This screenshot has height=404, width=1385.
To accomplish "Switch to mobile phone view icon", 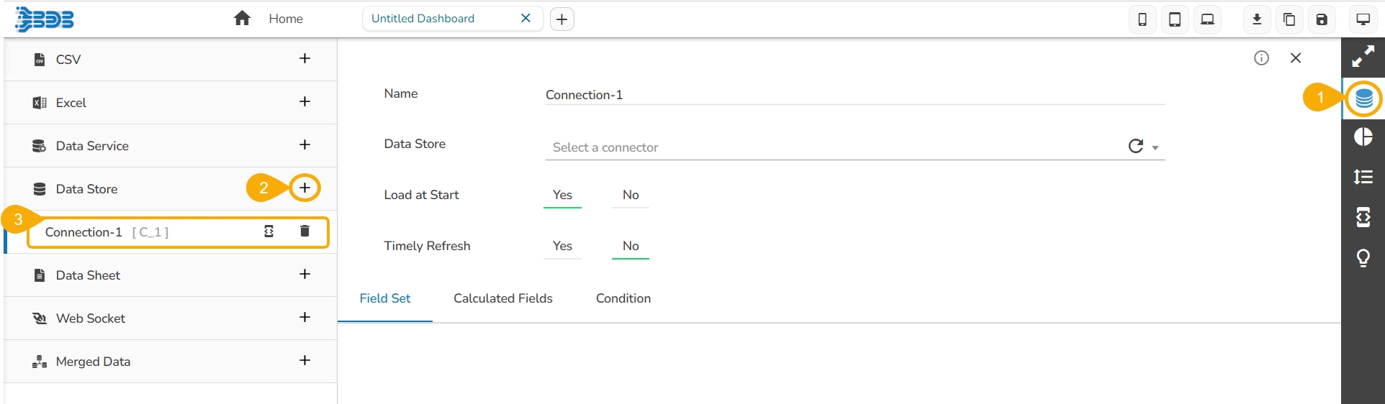I will (1142, 19).
